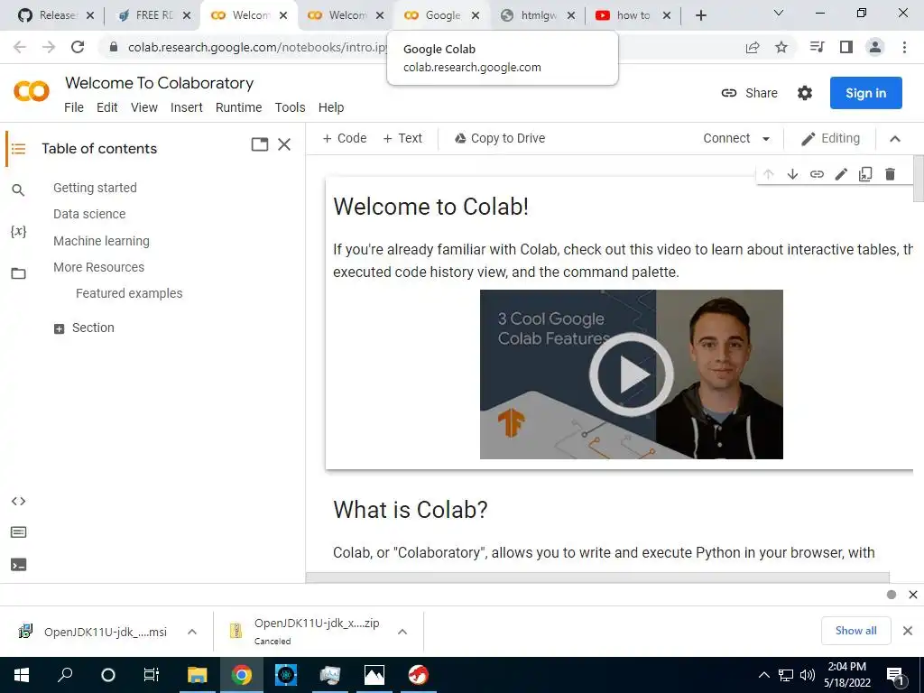
Task: Collapse the header with chevron up
Action: pos(894,139)
